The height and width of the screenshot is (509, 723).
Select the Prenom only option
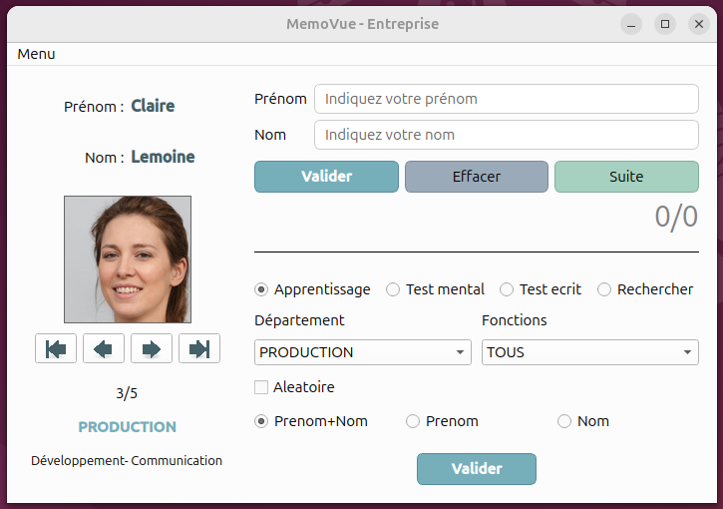(413, 421)
